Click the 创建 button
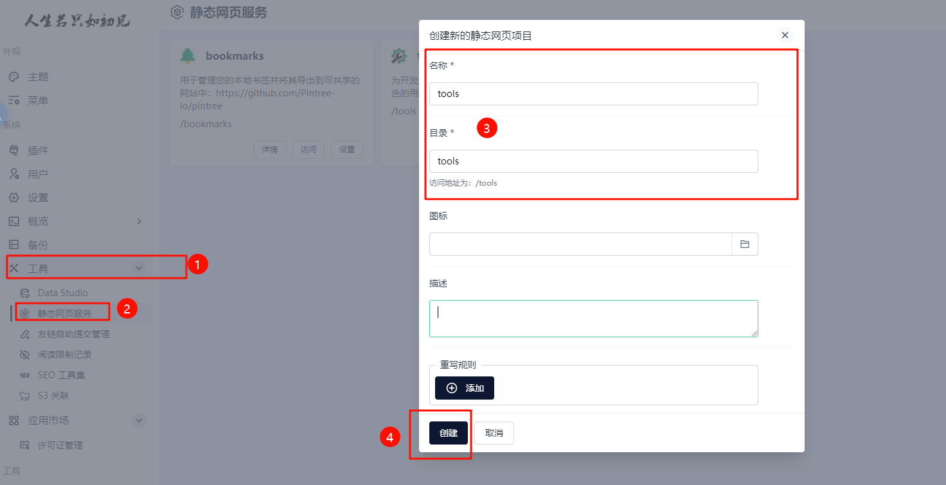The width and height of the screenshot is (946, 485). pyautogui.click(x=448, y=433)
